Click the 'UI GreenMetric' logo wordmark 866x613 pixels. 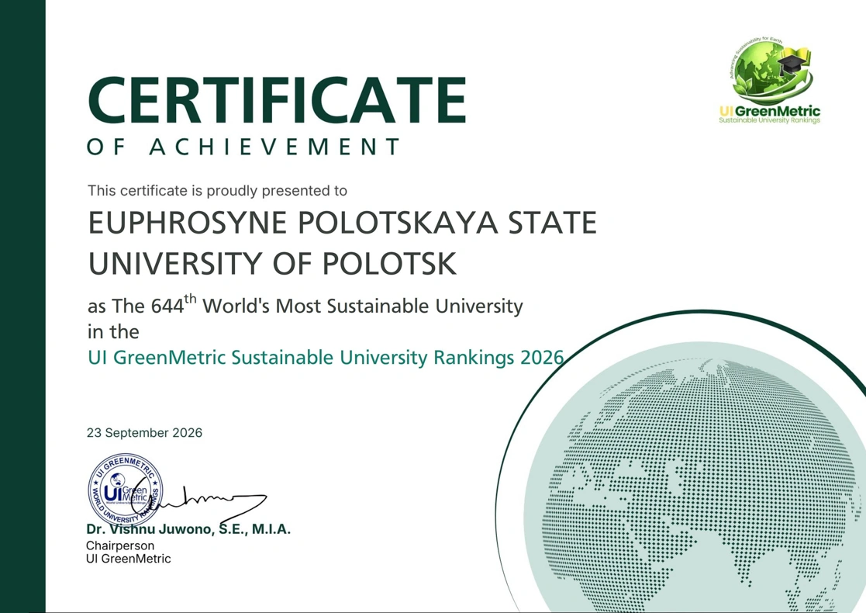tap(769, 111)
